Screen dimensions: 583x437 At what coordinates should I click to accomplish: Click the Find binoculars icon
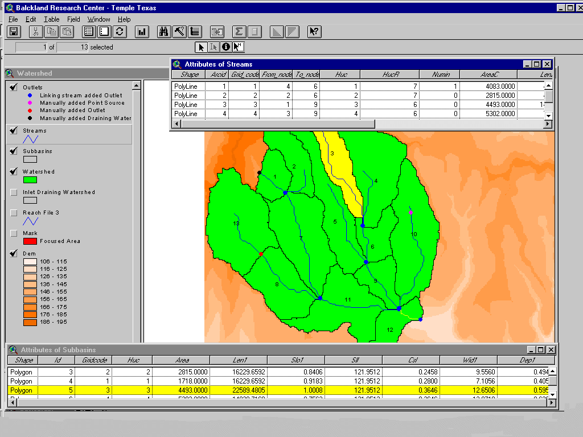point(163,32)
